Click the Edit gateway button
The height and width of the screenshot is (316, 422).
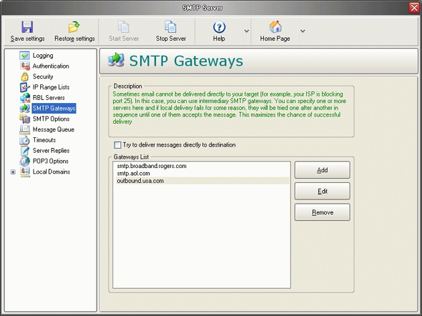point(322,191)
